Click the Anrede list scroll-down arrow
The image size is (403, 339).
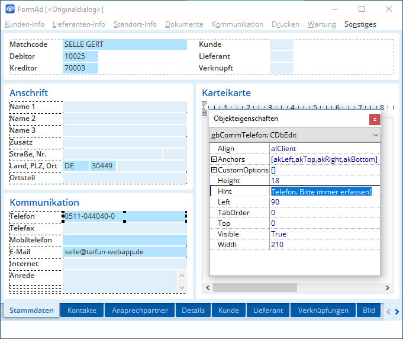tap(182, 288)
